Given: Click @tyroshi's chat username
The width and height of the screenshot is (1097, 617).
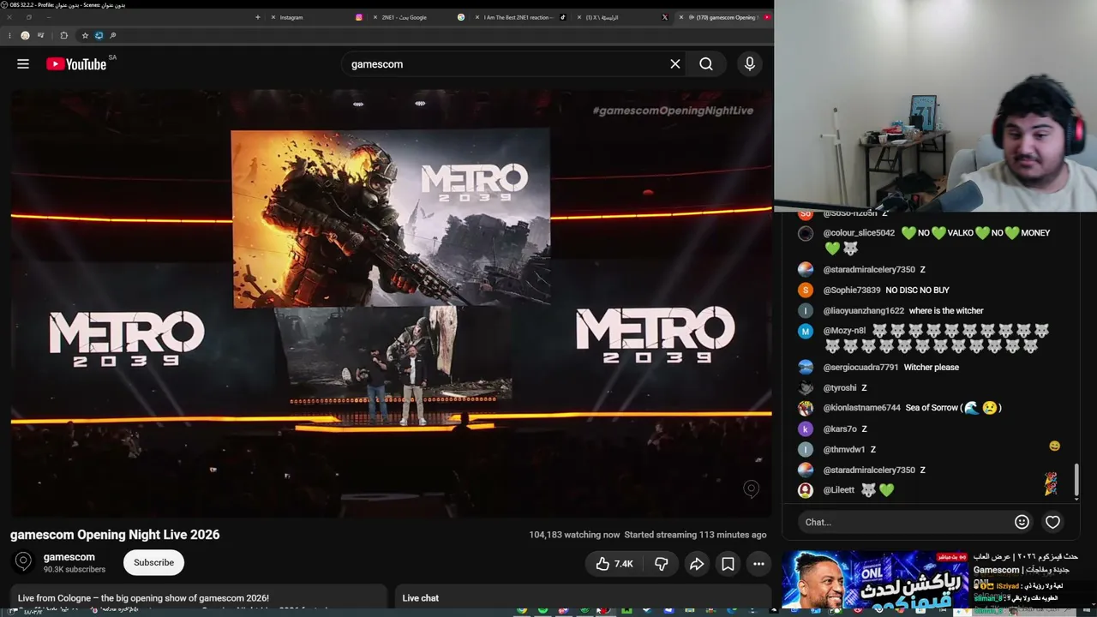Looking at the screenshot, I should (x=840, y=388).
